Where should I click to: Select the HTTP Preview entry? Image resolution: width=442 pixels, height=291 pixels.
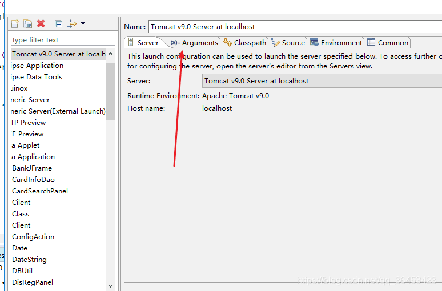tap(28, 123)
